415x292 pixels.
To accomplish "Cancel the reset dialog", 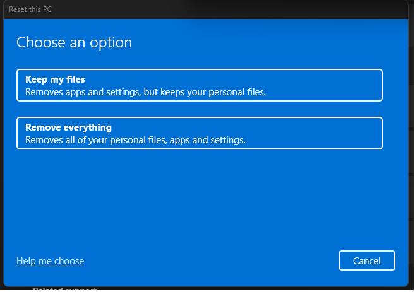I will tap(366, 260).
